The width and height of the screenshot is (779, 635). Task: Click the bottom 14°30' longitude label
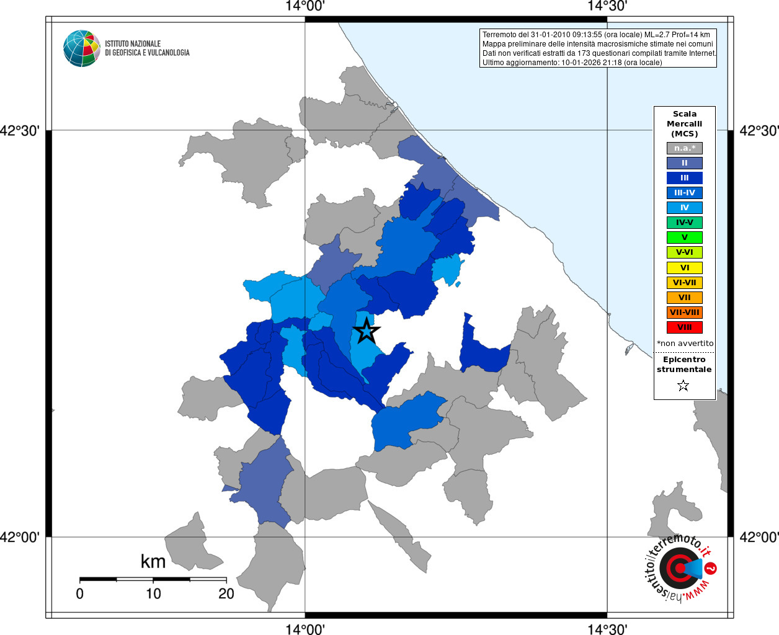(x=607, y=629)
